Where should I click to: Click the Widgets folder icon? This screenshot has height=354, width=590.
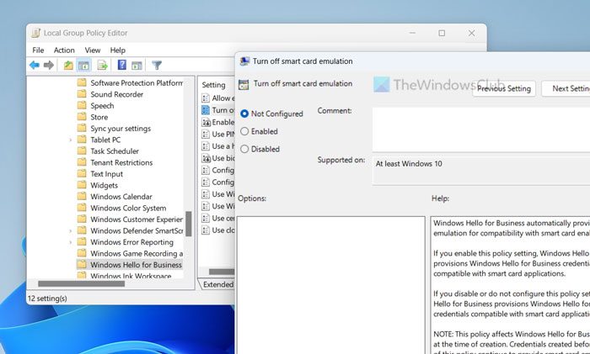(82, 185)
